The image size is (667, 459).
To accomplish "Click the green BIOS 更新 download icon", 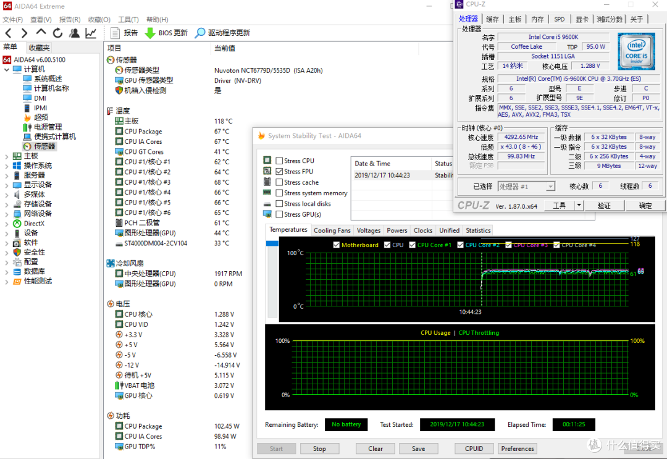I will point(150,33).
